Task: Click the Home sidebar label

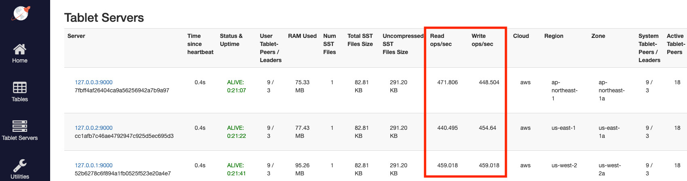Action: tap(19, 60)
